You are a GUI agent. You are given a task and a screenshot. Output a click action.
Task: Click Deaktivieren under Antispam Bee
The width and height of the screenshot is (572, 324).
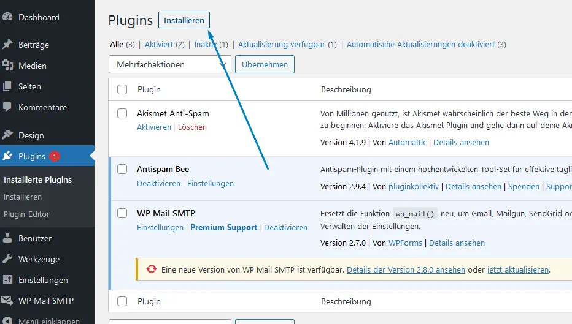[x=159, y=184]
